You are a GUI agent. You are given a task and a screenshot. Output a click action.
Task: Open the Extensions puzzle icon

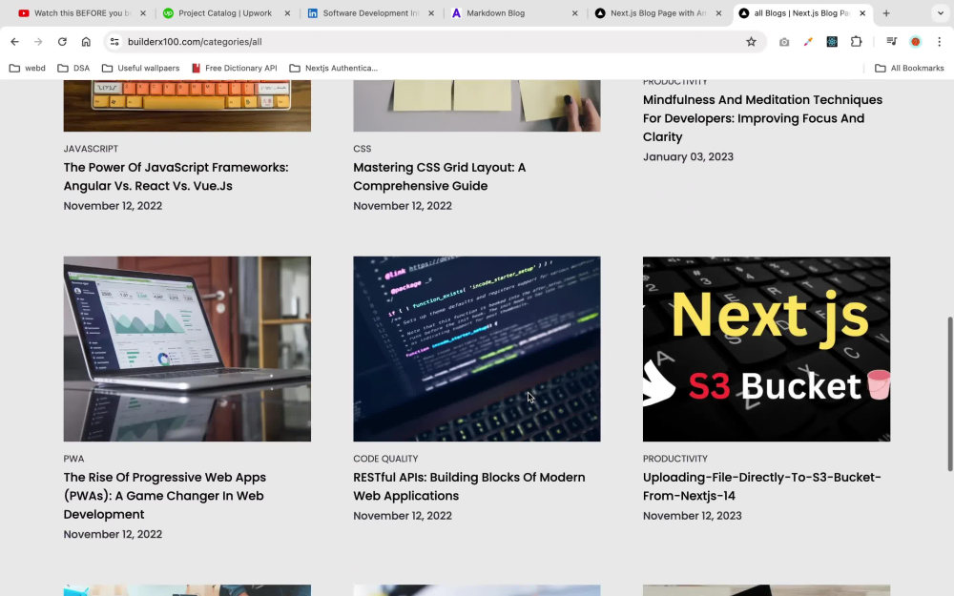pos(856,41)
